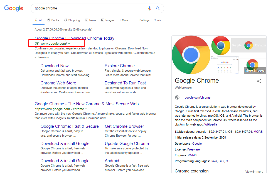Click the C++ programming language link
This screenshot has width=278, height=173.
[x=221, y=161]
